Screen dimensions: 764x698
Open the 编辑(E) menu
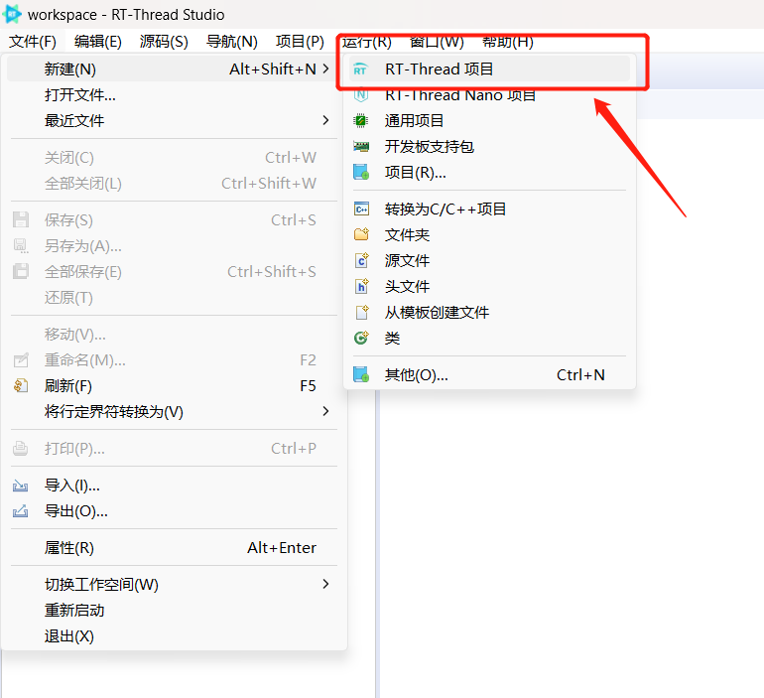click(98, 42)
